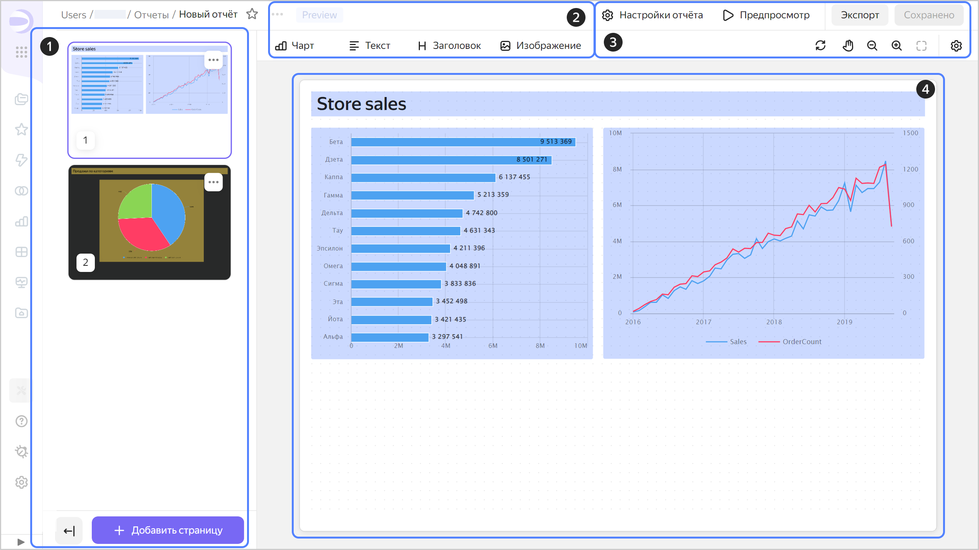Click the Users breadcrumb link
Screen dimensions: 979x550
(73, 15)
